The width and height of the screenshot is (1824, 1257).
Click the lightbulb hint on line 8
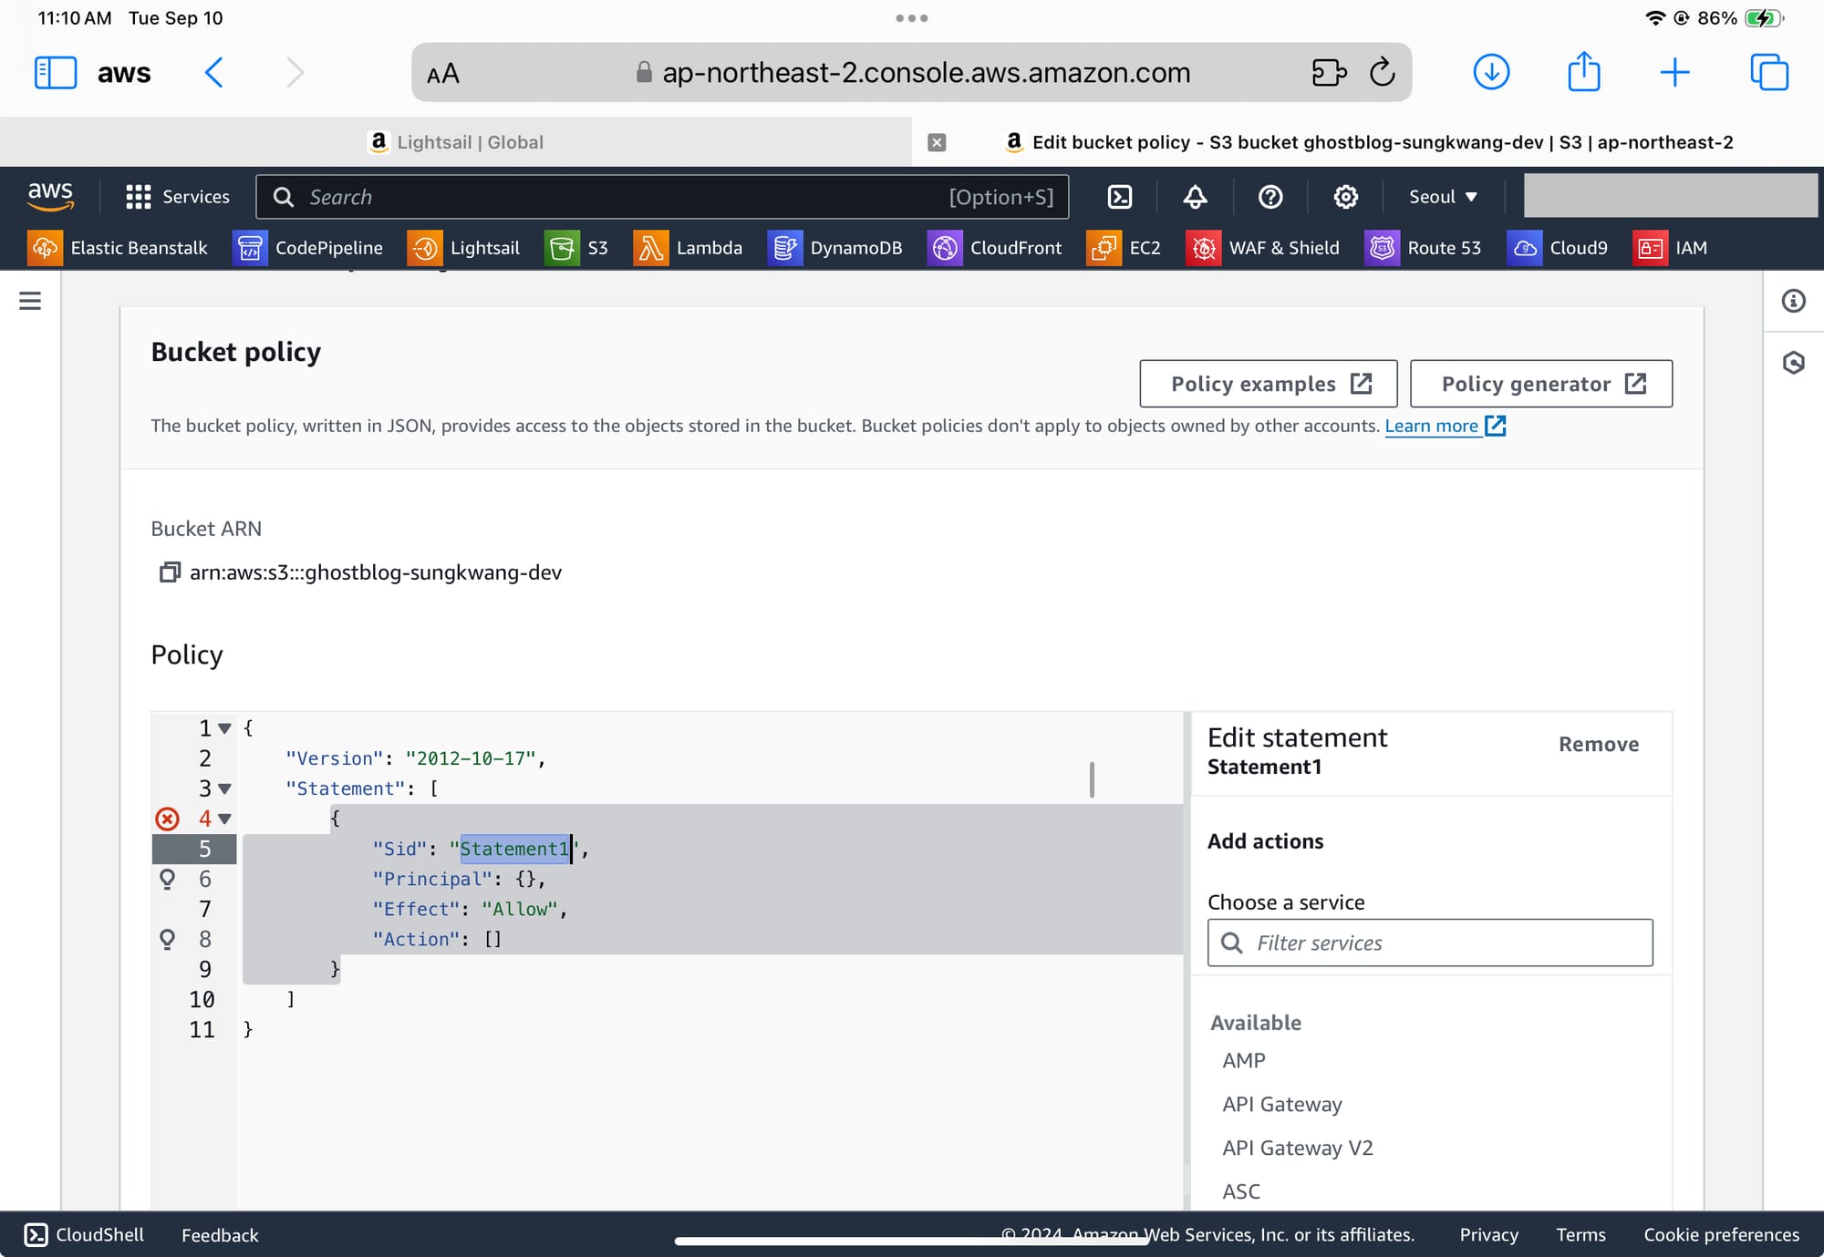point(167,939)
